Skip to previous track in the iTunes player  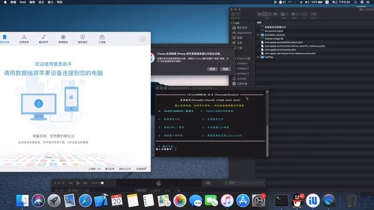(71, 183)
